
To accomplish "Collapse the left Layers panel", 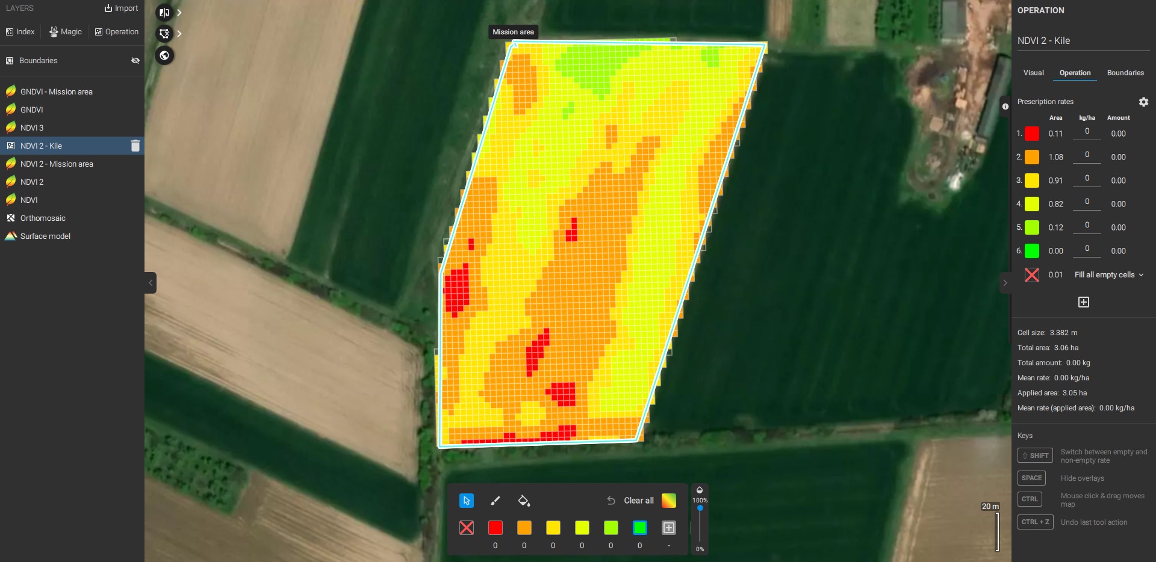I will click(x=151, y=283).
